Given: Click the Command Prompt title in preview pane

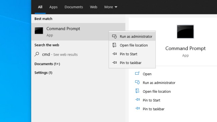Looking at the screenshot, I should (x=185, y=48).
